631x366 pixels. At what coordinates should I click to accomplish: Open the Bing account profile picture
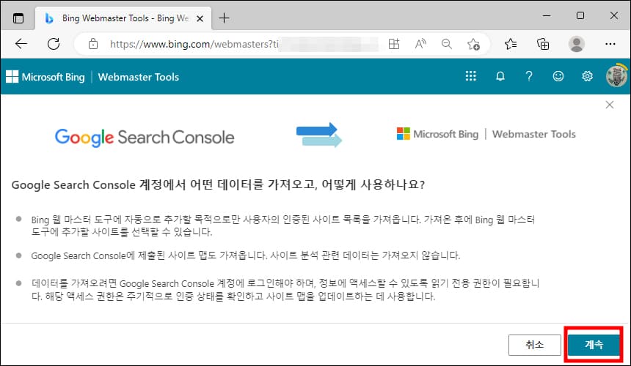tap(616, 76)
